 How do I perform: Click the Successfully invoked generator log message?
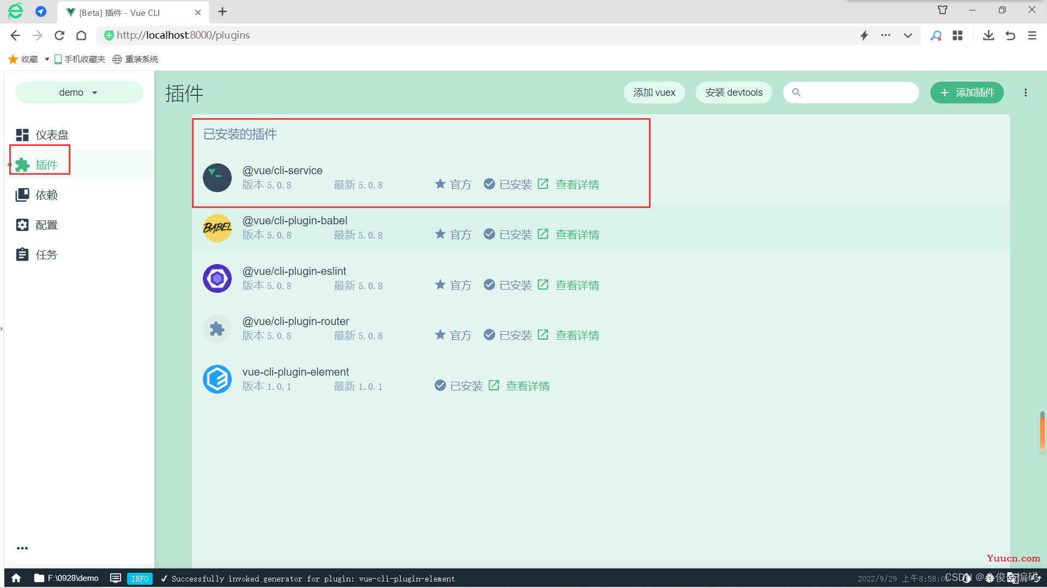(x=313, y=579)
